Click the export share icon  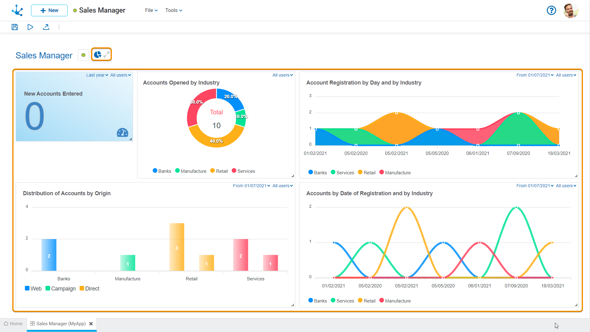coord(46,27)
